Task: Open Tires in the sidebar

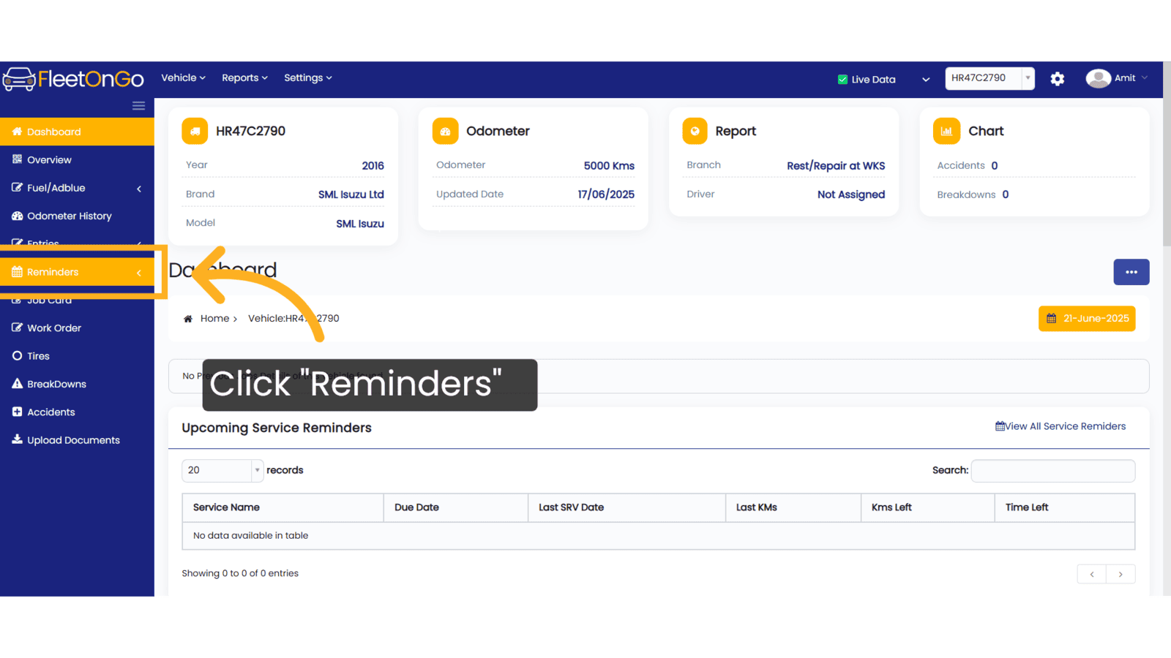Action: coord(77,356)
